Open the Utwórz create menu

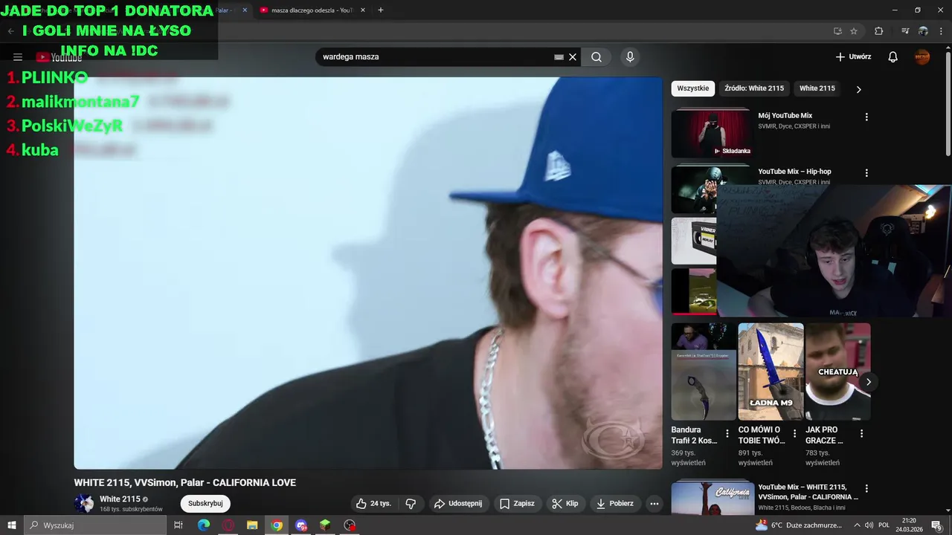click(x=853, y=57)
